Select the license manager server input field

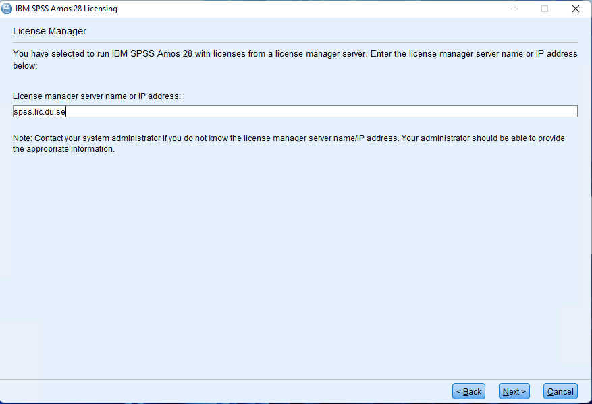pyautogui.click(x=270, y=111)
